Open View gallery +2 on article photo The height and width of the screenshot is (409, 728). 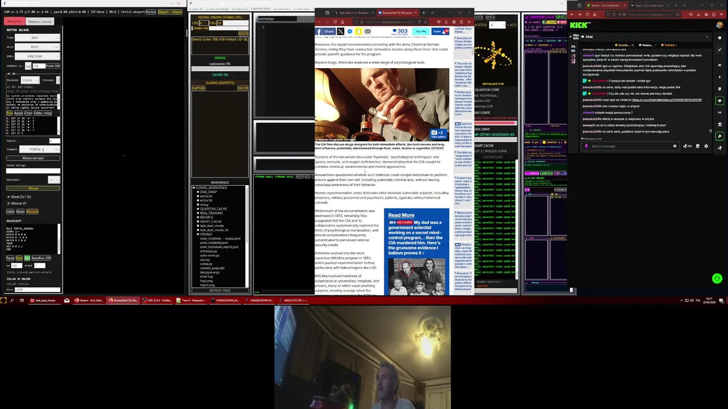pos(440,134)
